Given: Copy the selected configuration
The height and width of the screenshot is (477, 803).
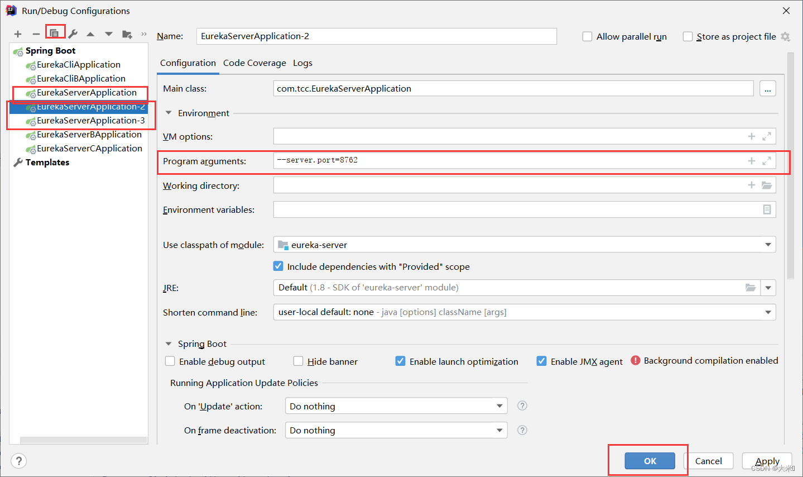Looking at the screenshot, I should [54, 34].
